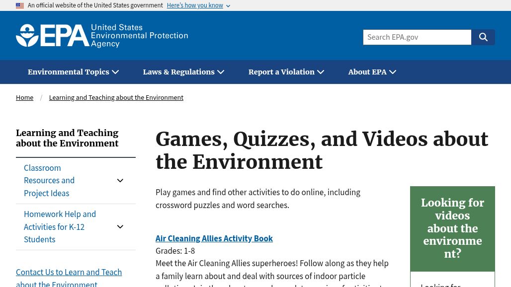Open Report a Violation navigation item
This screenshot has width=511, height=287.
[x=281, y=72]
